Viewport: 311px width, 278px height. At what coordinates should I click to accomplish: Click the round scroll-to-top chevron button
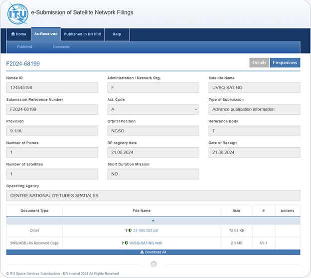coord(154,264)
